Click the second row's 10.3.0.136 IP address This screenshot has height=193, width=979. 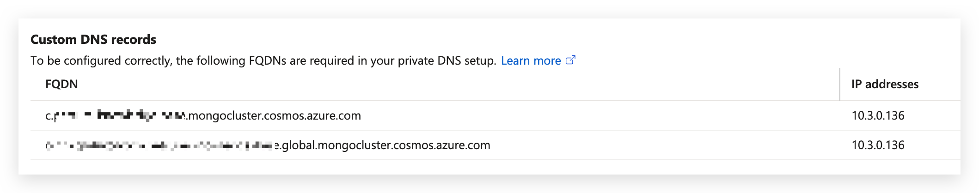pos(878,145)
